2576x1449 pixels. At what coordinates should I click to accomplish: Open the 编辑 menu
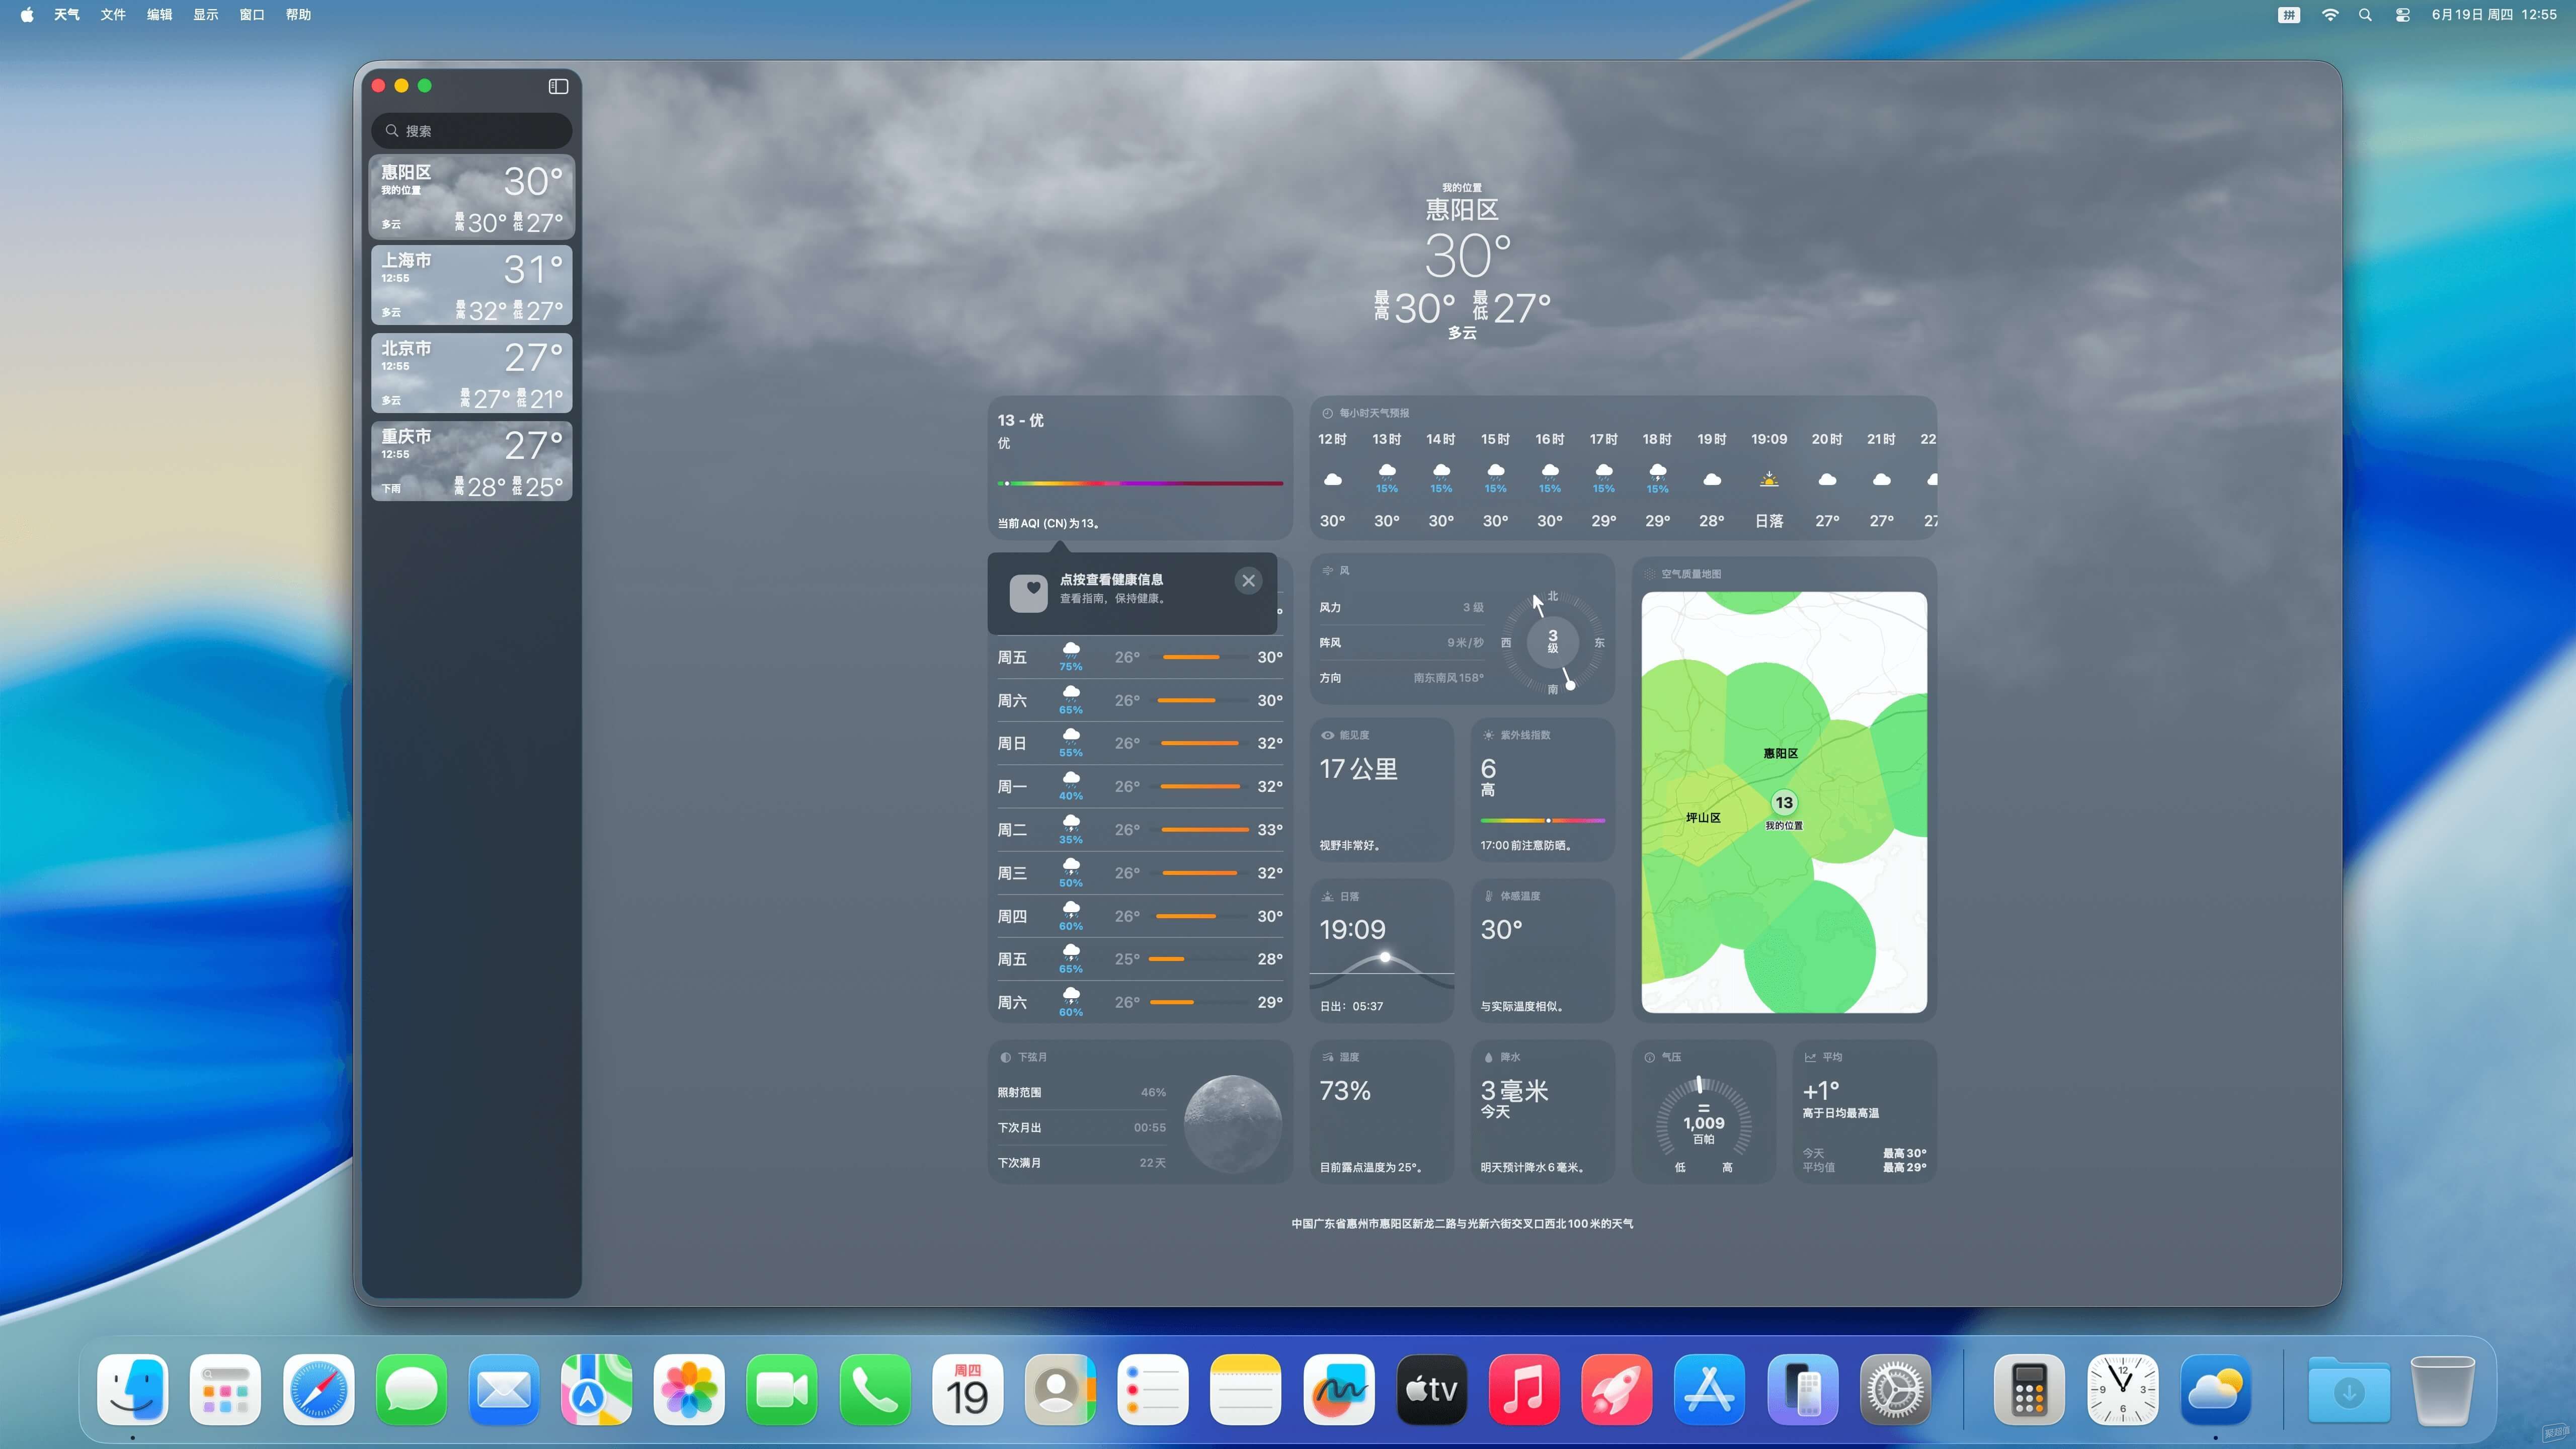(x=159, y=14)
